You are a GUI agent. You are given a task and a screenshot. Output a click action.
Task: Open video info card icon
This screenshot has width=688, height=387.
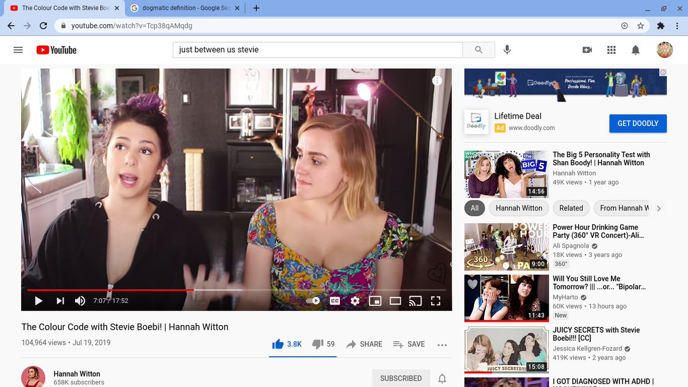pyautogui.click(x=437, y=81)
